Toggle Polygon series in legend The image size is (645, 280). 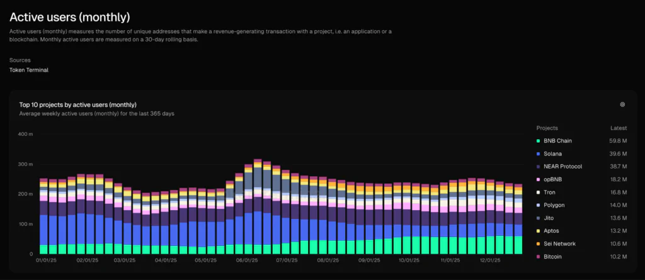(x=554, y=205)
